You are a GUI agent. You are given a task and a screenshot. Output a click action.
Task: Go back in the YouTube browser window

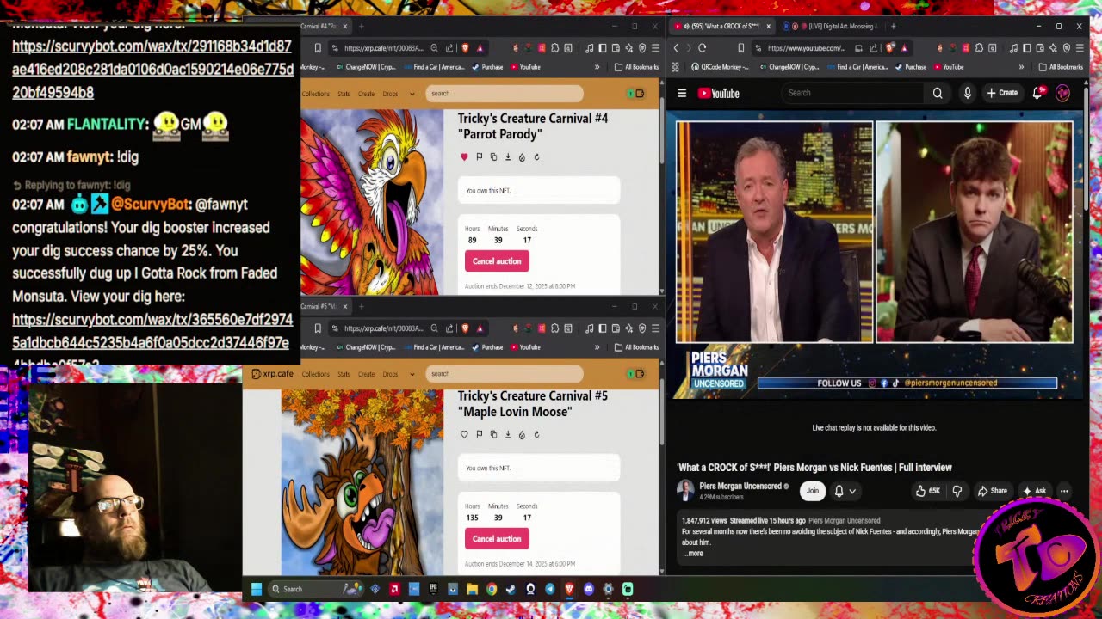click(x=676, y=48)
